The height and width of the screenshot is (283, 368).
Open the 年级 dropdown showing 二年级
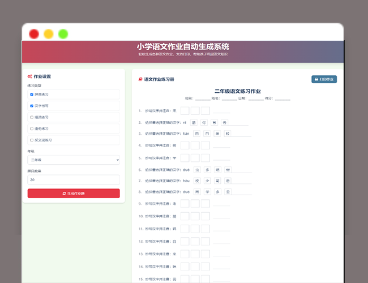[74, 160]
